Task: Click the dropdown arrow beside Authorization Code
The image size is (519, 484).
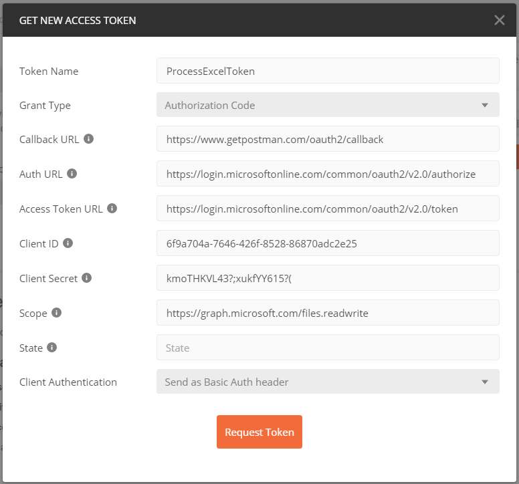Action: [485, 106]
